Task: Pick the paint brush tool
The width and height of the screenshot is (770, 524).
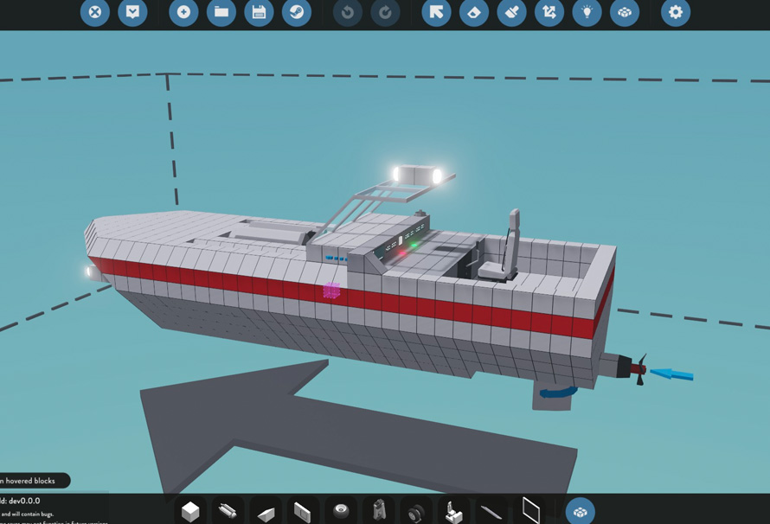Action: (511, 12)
